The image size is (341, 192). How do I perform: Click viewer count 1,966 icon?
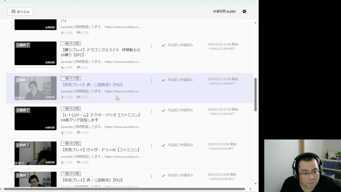click(x=62, y=133)
